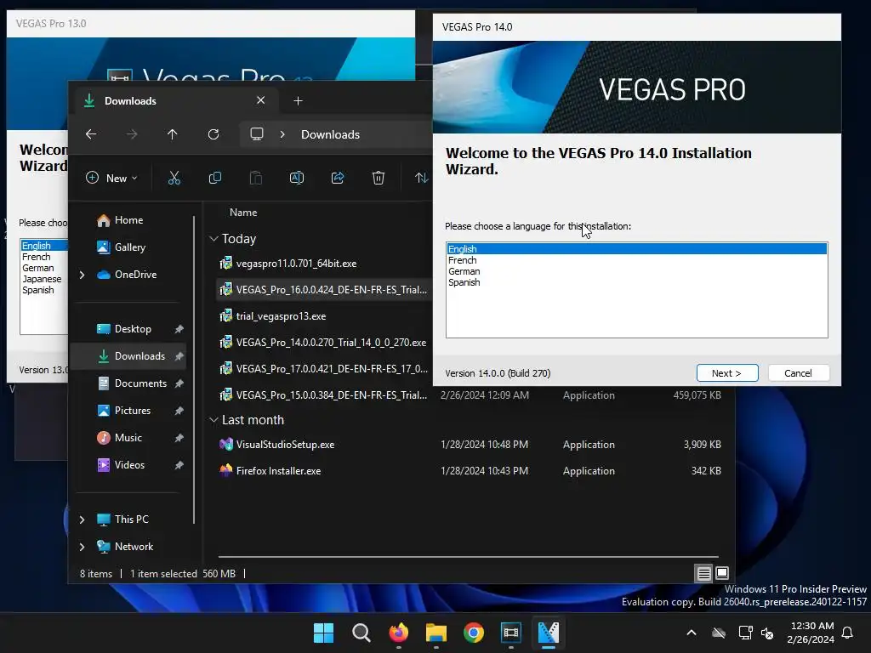871x653 pixels.
Task: Select English in VEGAS Pro 14.0 language list
Action: pyautogui.click(x=636, y=249)
